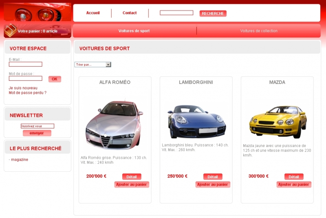326x218 pixels.
Task: Open the red sports car logo banner
Action: (37, 12)
